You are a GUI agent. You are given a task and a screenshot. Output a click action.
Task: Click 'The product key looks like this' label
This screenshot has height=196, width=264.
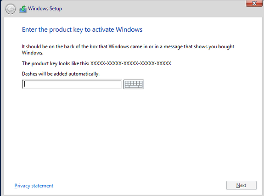(x=56, y=63)
